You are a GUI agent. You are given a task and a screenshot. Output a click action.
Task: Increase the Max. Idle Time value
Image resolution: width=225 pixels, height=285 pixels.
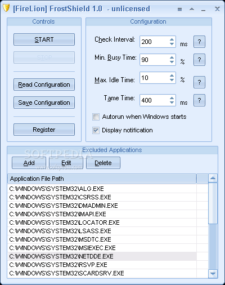[172, 75]
